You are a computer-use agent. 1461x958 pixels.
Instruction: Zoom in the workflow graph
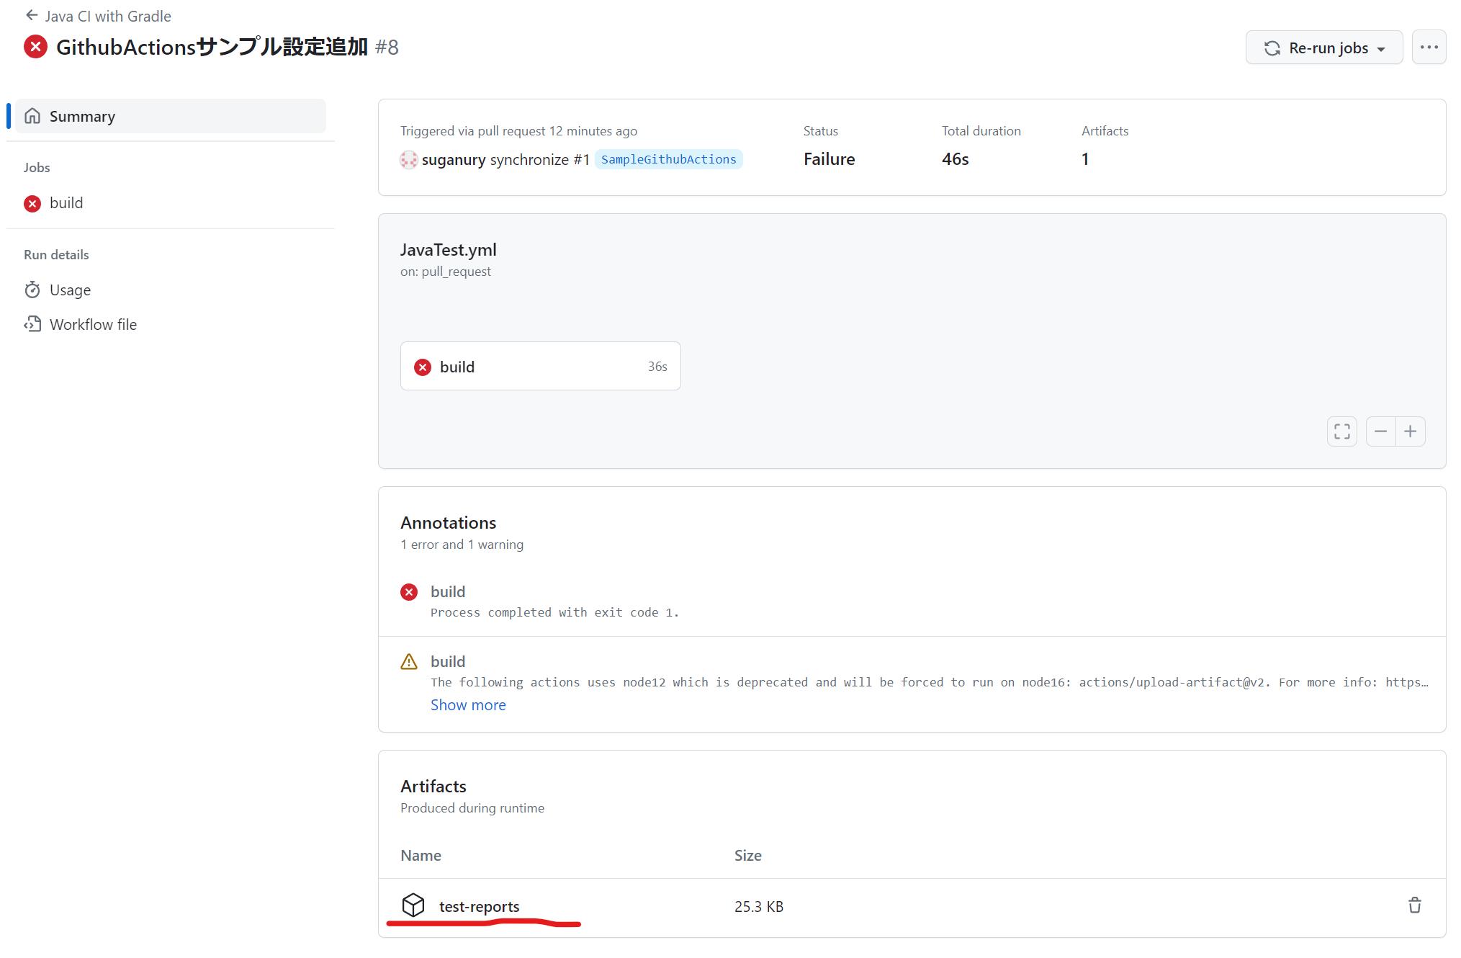pos(1410,431)
